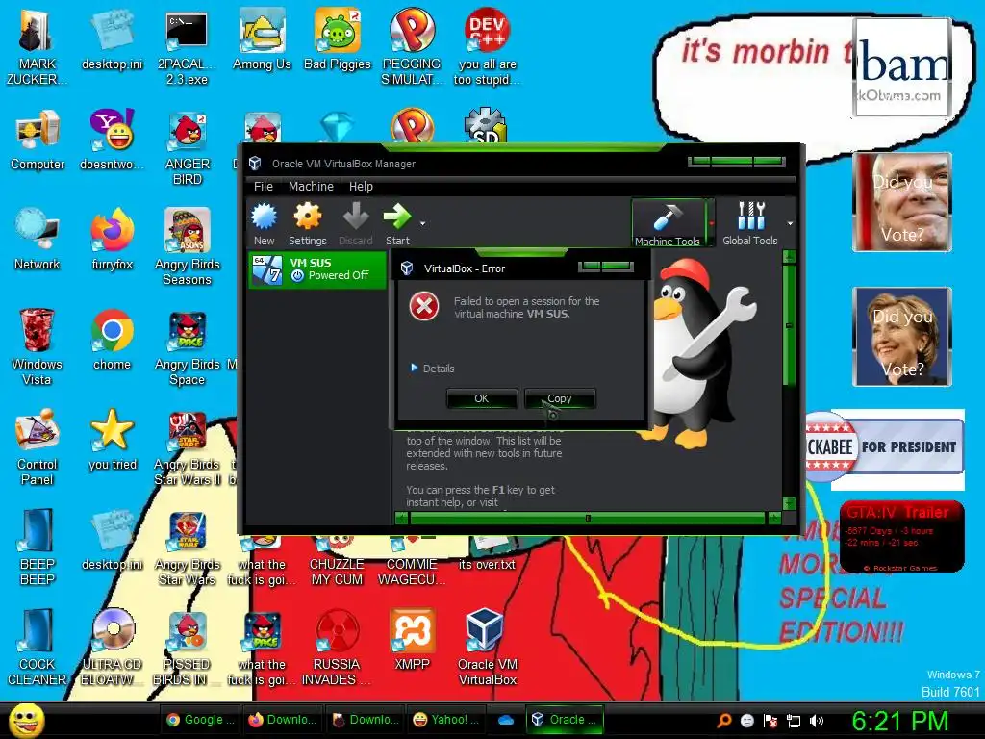Open the Machine menu
The image size is (985, 739).
[x=311, y=186]
